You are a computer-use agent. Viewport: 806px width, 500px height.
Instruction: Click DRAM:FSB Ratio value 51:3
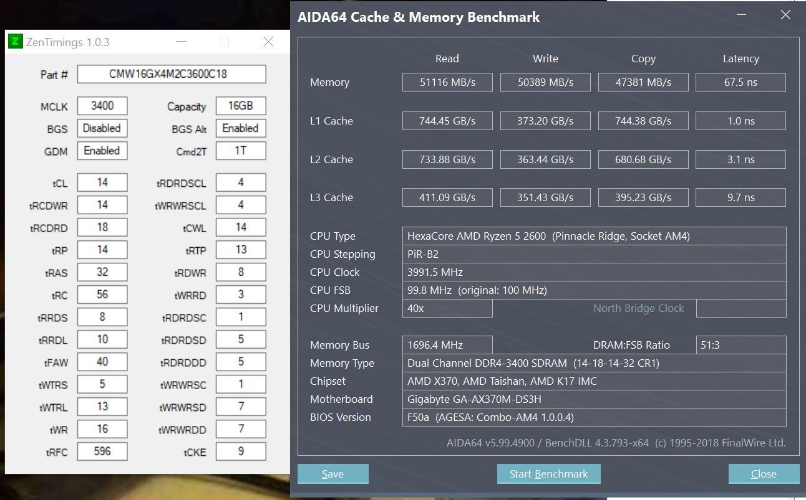(x=740, y=345)
